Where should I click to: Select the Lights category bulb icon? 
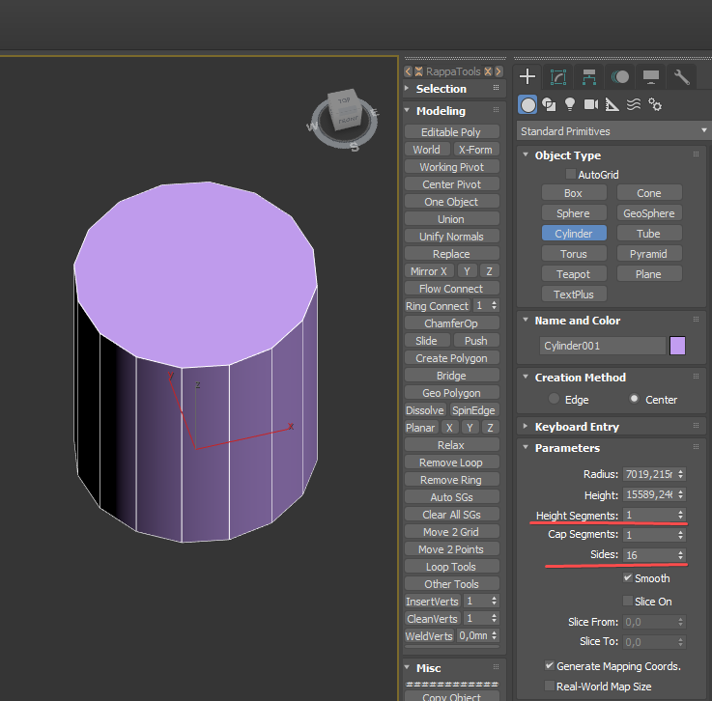tap(570, 104)
